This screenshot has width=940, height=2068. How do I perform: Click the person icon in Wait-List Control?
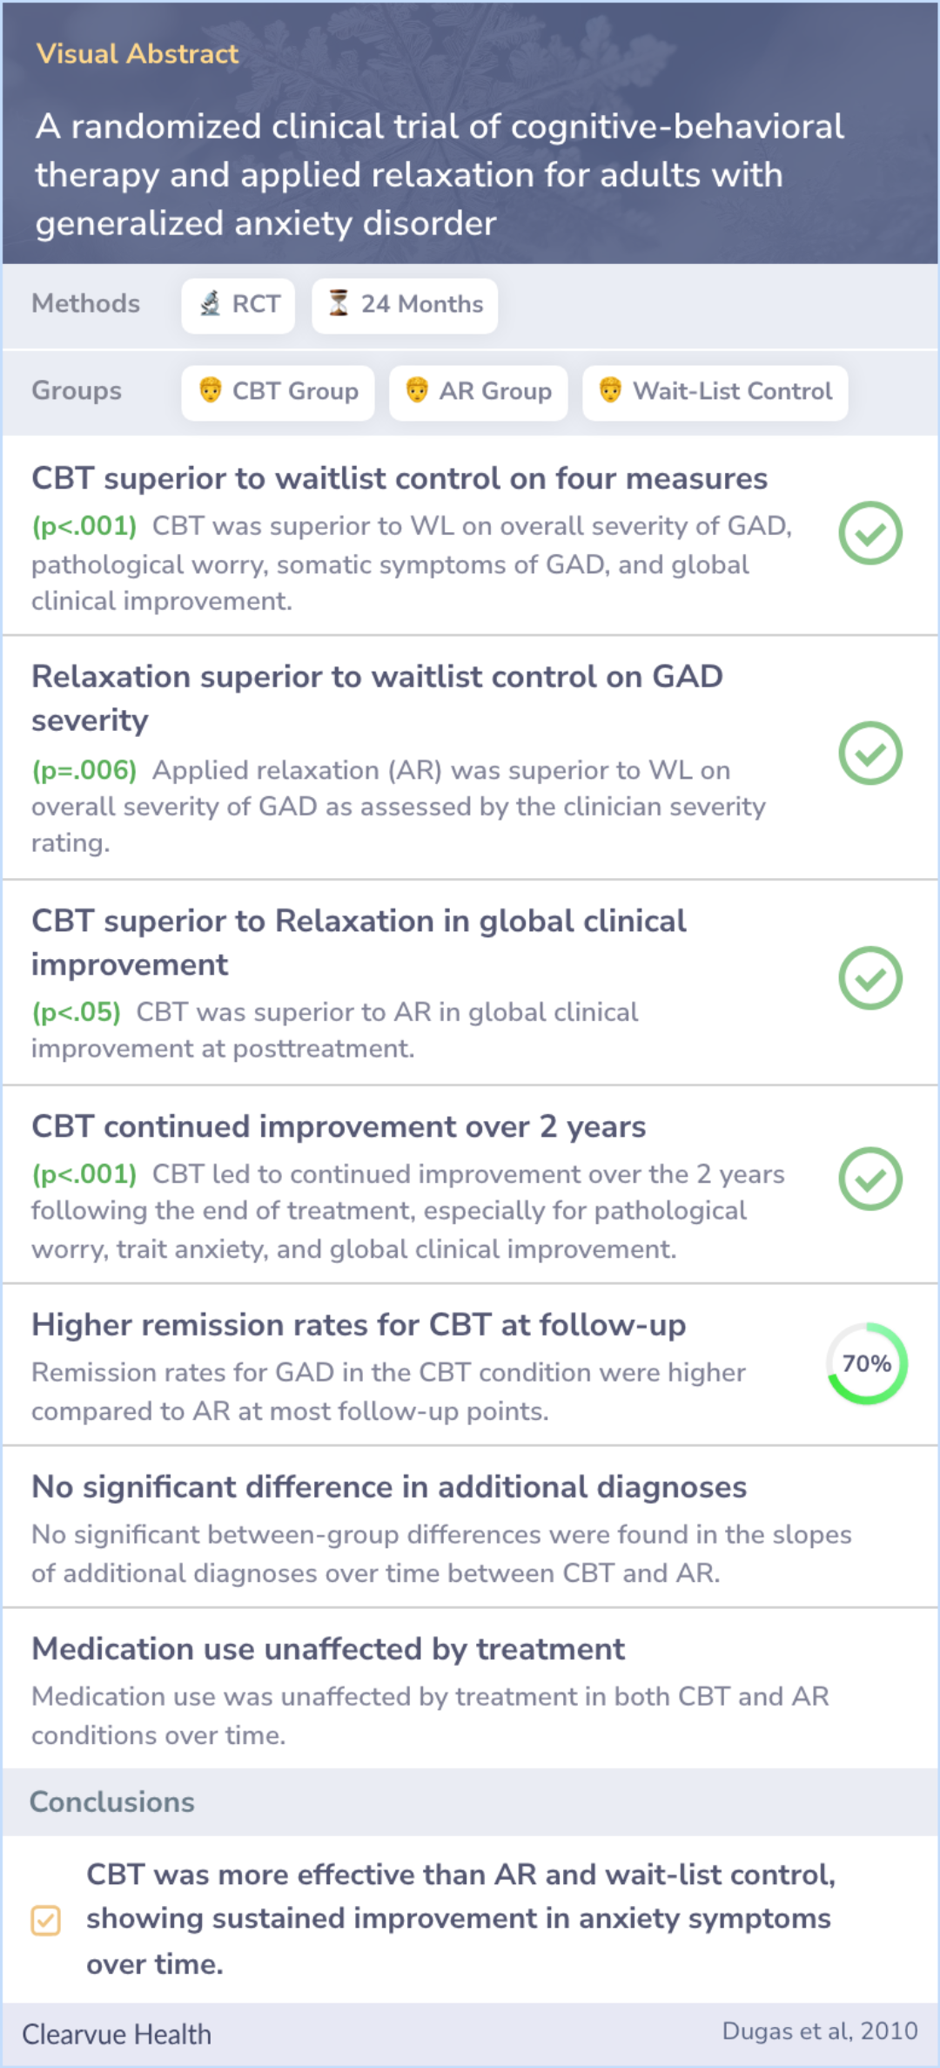tap(610, 390)
